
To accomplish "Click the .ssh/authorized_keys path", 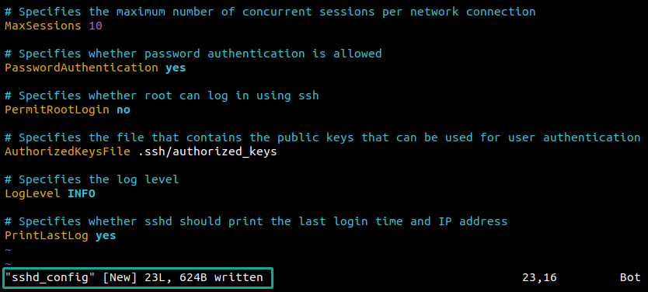I will click(x=207, y=152).
